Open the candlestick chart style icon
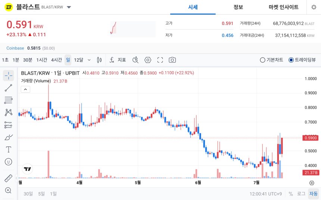 [99, 60]
